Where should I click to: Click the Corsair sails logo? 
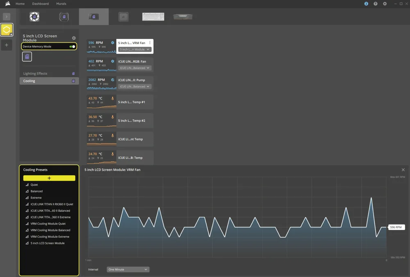point(7,3)
